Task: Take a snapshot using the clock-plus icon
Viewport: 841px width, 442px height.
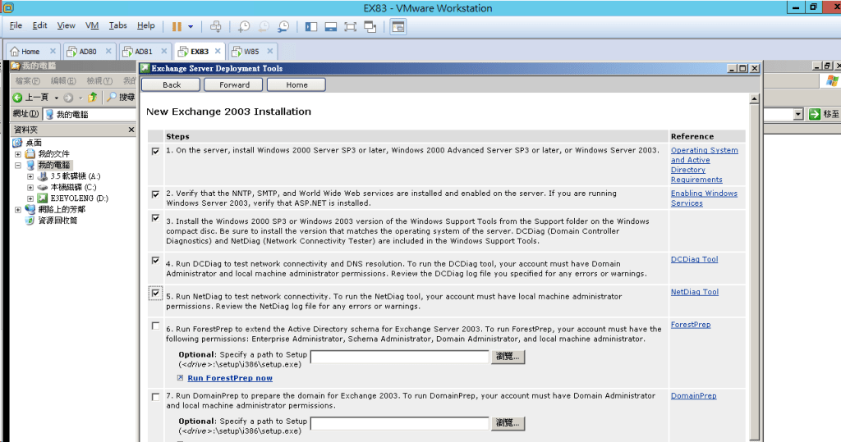Action: pos(244,26)
